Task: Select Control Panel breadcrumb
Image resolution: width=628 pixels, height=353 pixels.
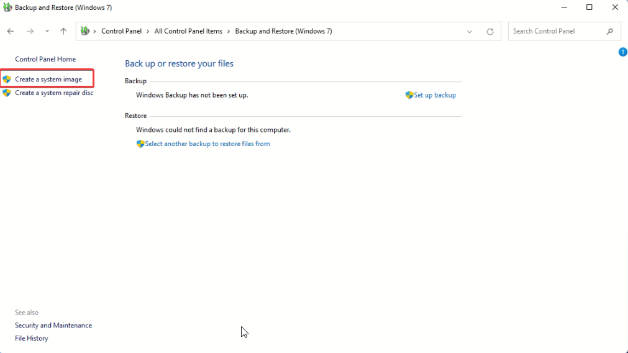Action: pos(121,31)
